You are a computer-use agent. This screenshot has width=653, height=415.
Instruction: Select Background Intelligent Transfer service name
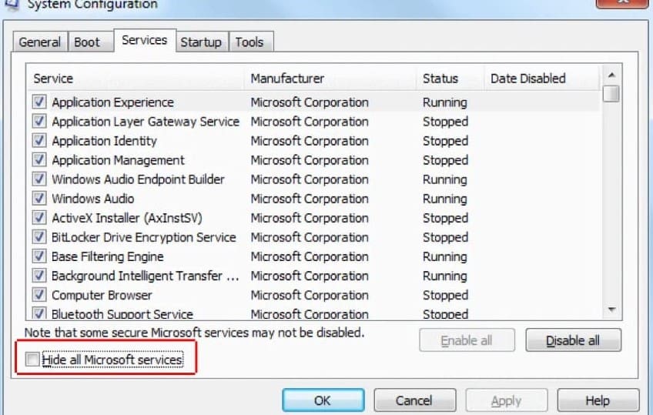(146, 275)
